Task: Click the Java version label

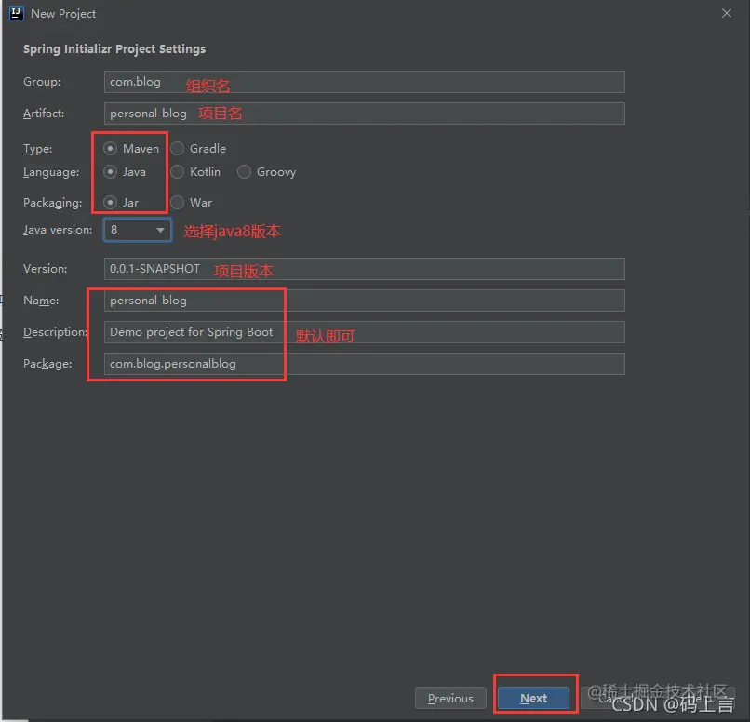Action: tap(58, 230)
